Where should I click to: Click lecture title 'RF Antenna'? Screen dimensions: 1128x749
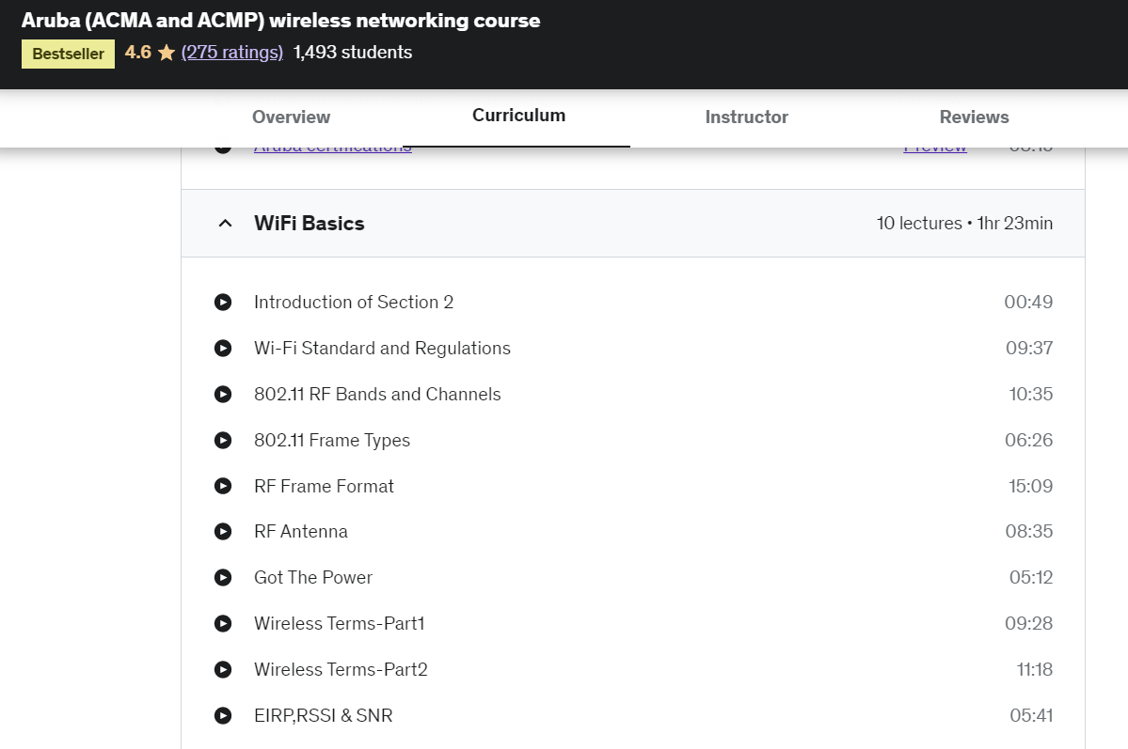pos(301,531)
